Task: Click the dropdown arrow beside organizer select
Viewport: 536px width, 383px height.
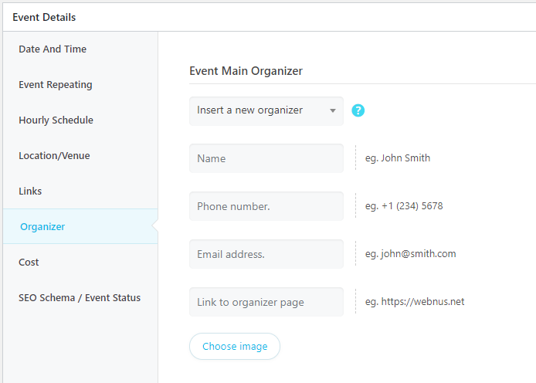Action: click(x=333, y=110)
